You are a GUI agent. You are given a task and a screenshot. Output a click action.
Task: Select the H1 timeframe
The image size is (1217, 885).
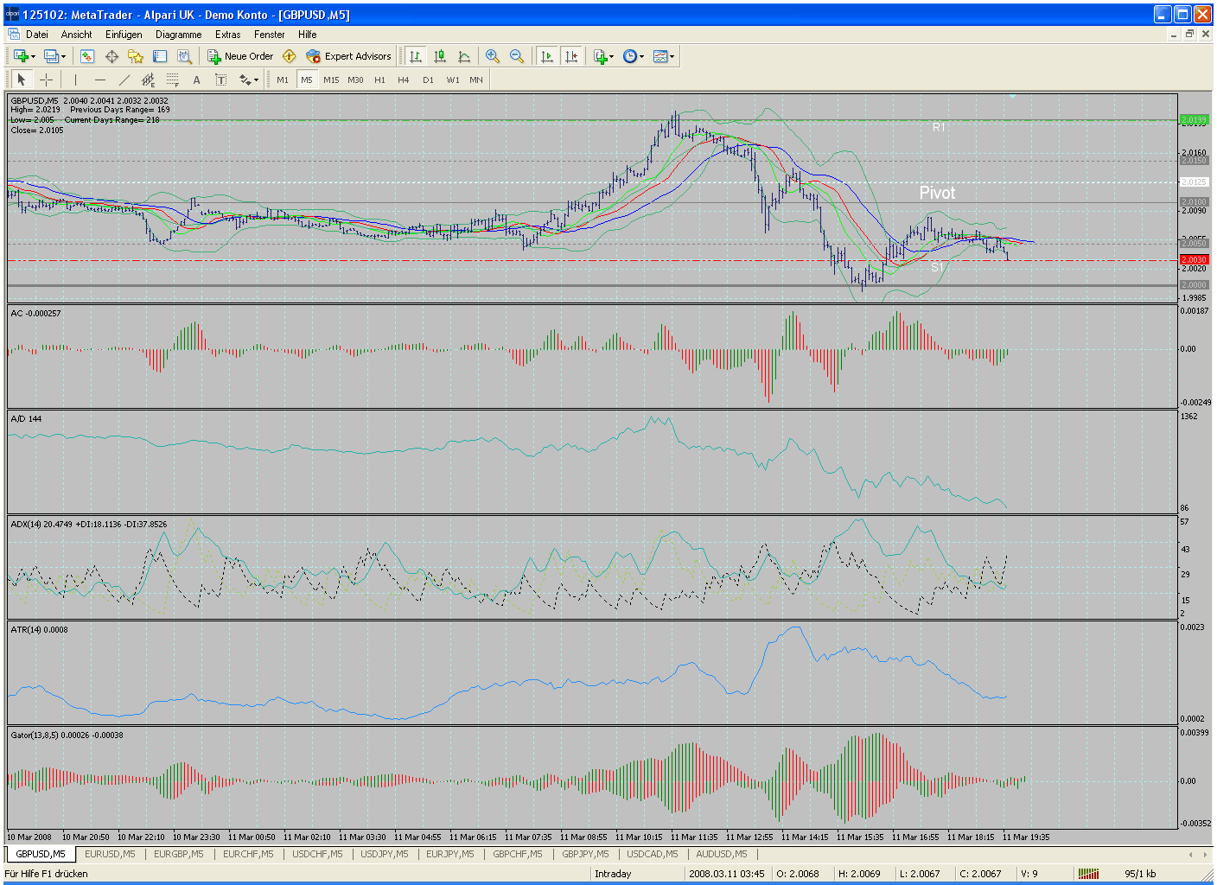[379, 80]
